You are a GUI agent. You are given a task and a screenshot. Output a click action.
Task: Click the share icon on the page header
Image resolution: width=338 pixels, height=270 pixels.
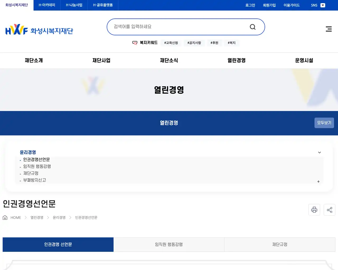tap(329, 210)
